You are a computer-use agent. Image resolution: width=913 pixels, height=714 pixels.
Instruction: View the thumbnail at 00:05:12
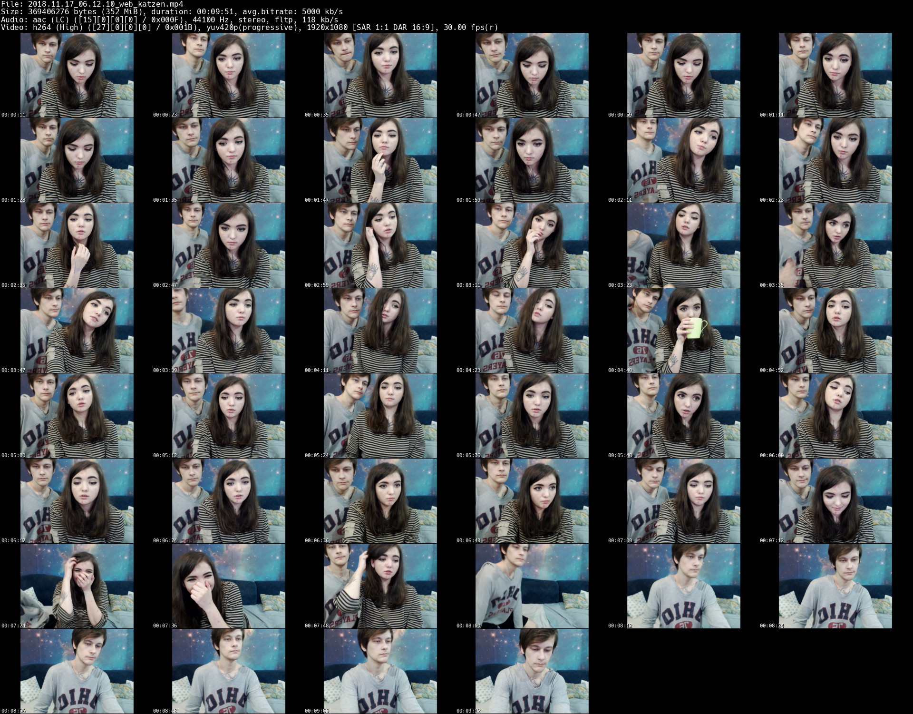point(228,416)
